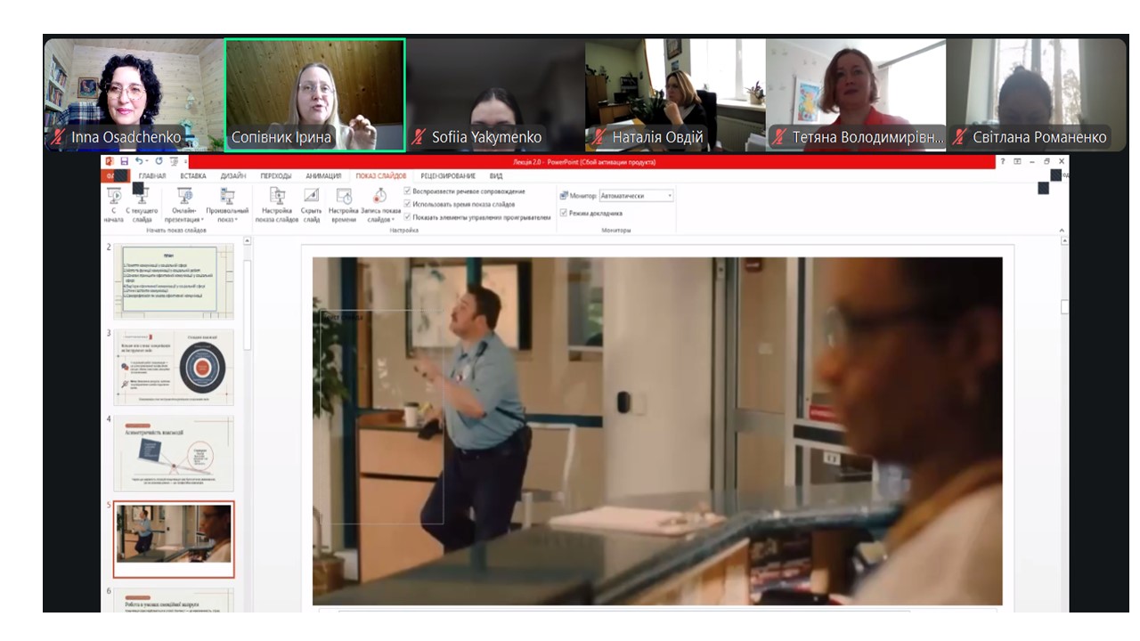
Task: Select slide 6 thumbnail in slide panel
Action: pyautogui.click(x=174, y=599)
